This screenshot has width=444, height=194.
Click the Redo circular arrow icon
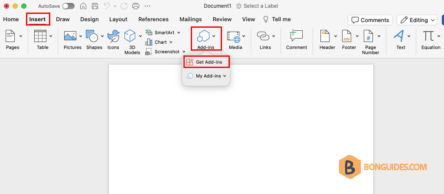(x=124, y=6)
